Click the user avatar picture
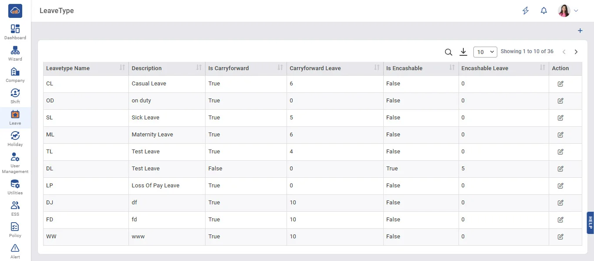This screenshot has height=261, width=594. [564, 11]
